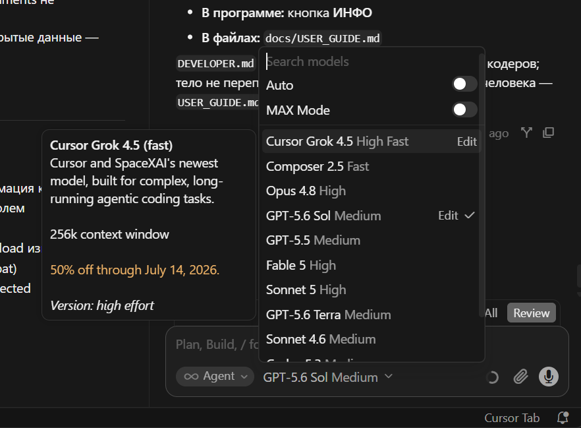This screenshot has height=428, width=581.
Task: Click Edit next to Cursor Grok 4.5
Action: tap(466, 141)
